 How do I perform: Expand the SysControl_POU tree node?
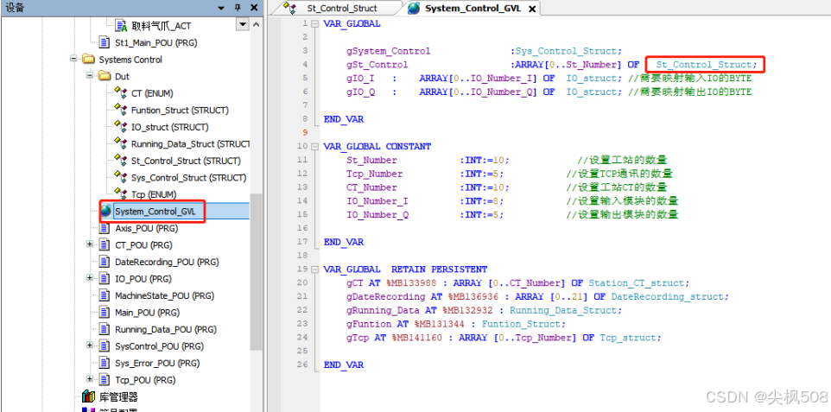click(90, 346)
